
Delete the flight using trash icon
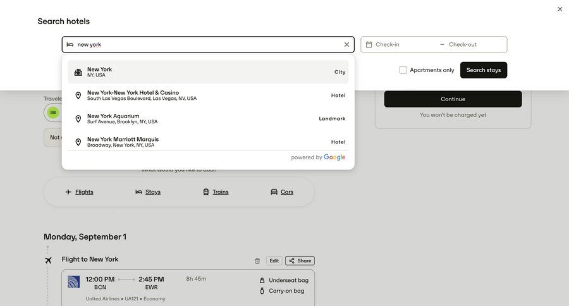pos(257,260)
